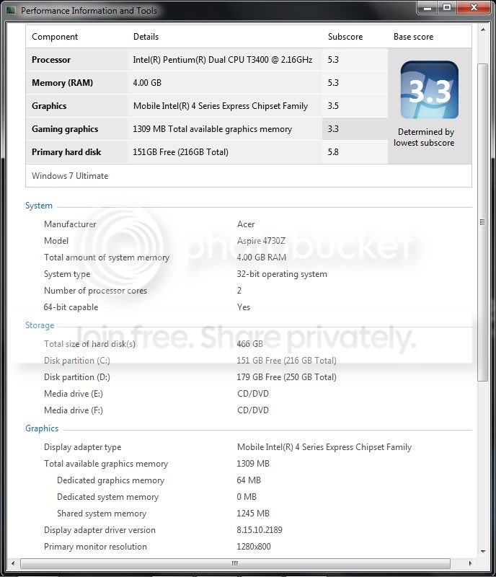Click the Media drive (F:) label
This screenshot has width=496, height=577.
pyautogui.click(x=74, y=410)
